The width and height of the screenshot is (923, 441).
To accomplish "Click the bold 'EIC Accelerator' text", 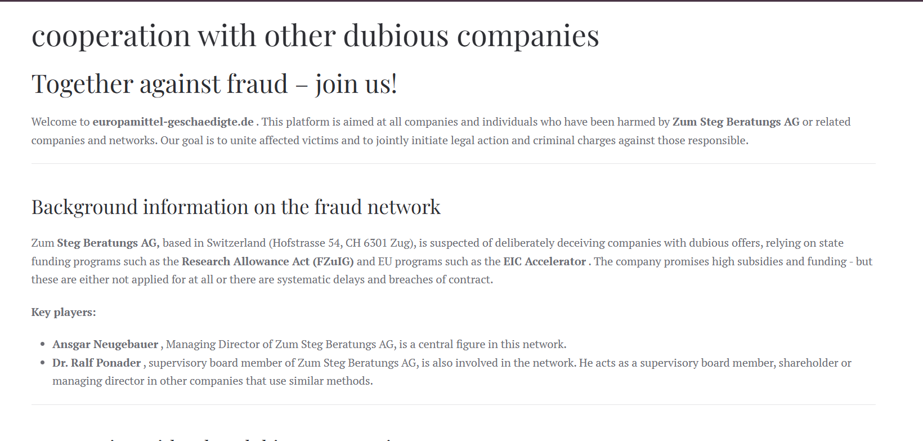I will 545,261.
